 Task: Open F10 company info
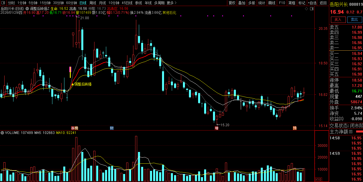(x=282, y=3)
